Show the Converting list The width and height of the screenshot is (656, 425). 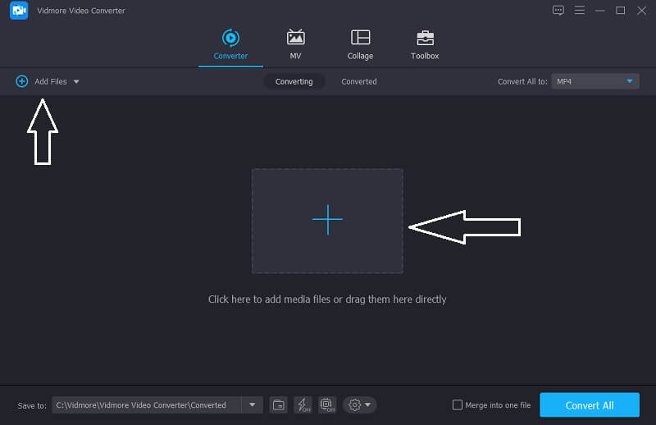pos(294,81)
